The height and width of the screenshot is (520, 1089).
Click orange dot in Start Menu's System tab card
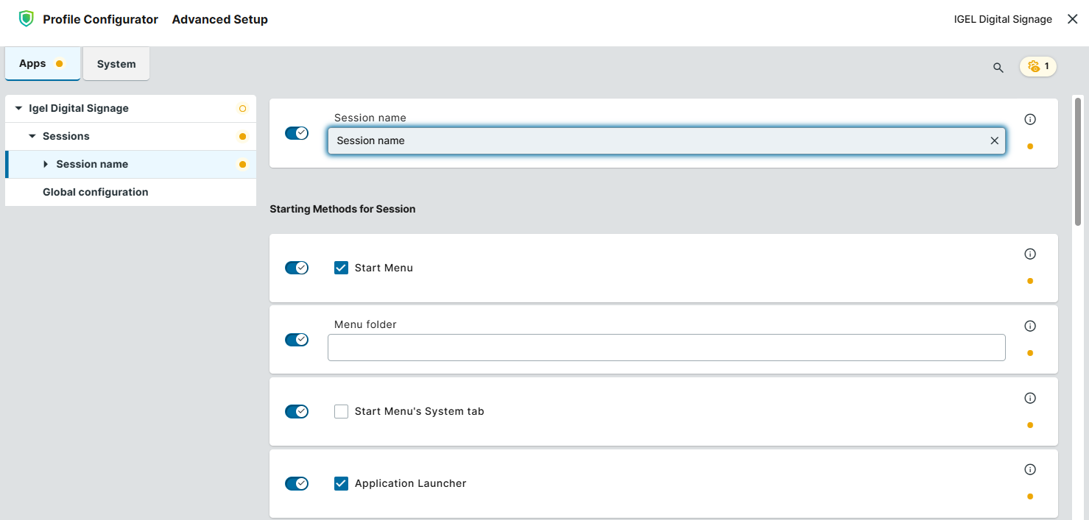[x=1030, y=425]
